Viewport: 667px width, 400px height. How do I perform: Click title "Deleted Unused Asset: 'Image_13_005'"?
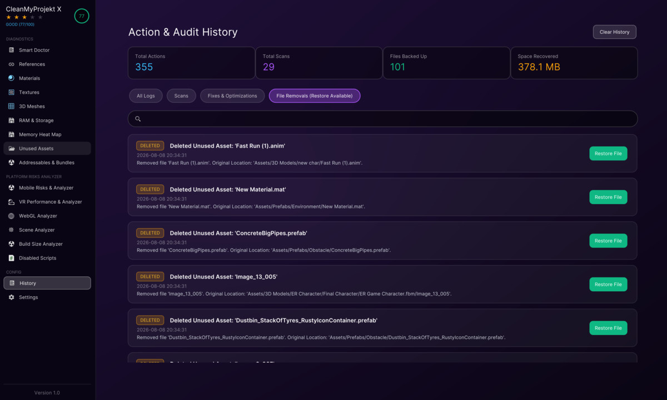click(223, 277)
